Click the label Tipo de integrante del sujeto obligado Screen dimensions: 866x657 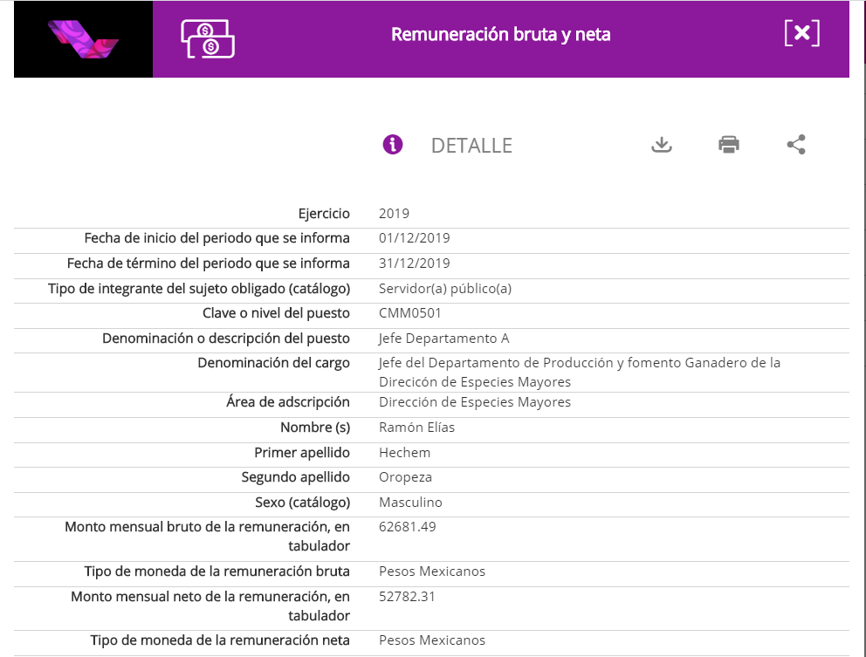(x=199, y=289)
